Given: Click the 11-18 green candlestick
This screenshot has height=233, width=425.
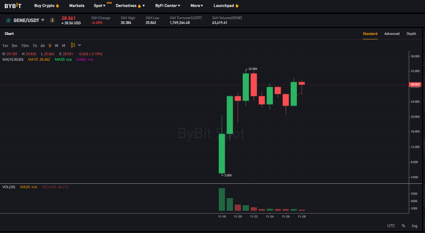Looking at the screenshot, I should tap(222, 154).
